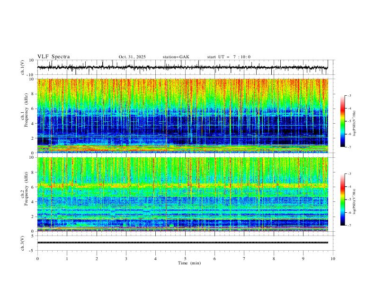Click inside the ch.1 spectrogram panel

[182, 116]
